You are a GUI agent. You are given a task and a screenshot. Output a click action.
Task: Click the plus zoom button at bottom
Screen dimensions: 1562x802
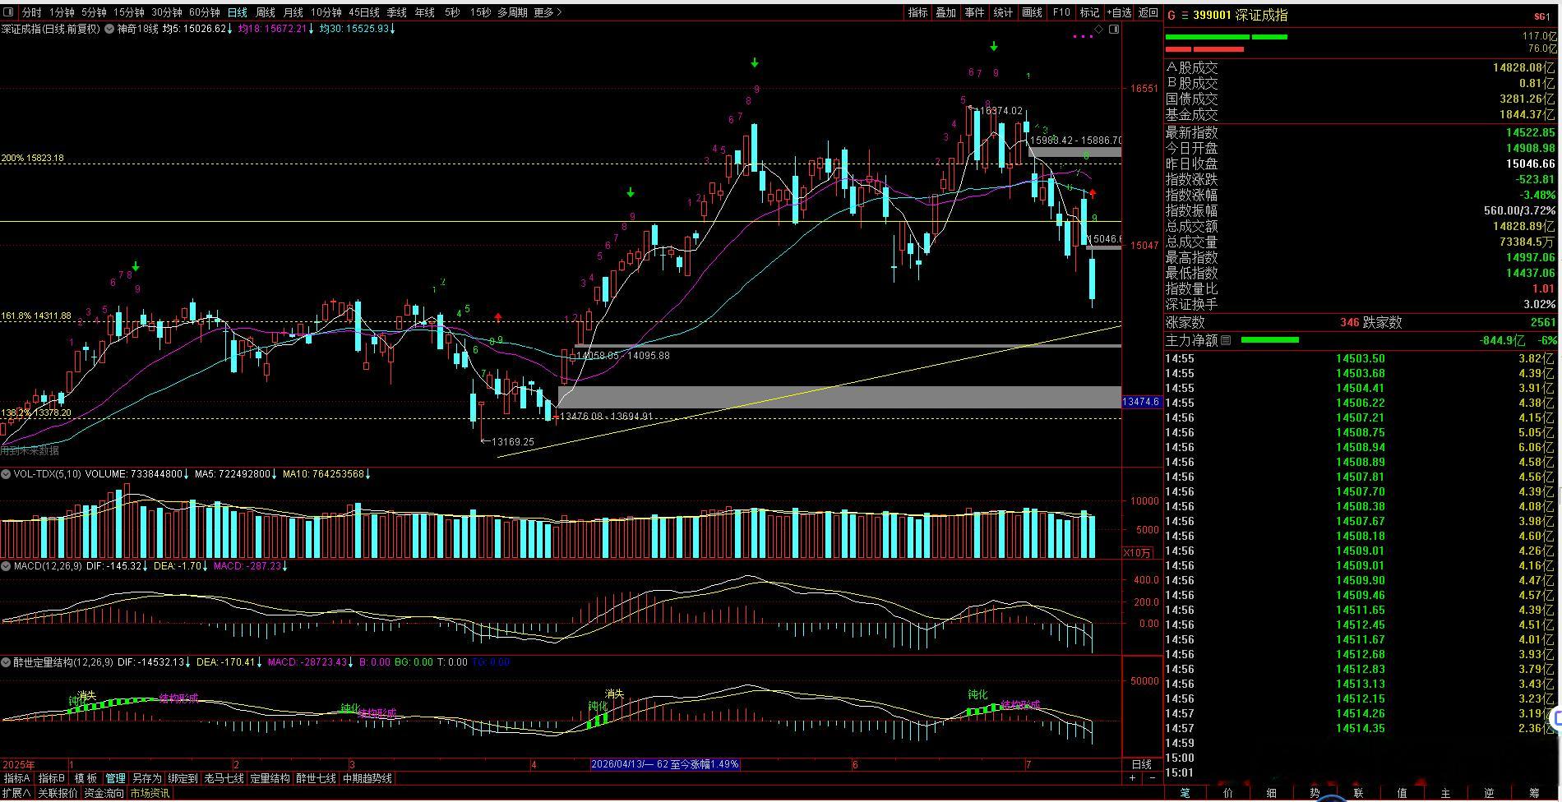tap(1132, 778)
